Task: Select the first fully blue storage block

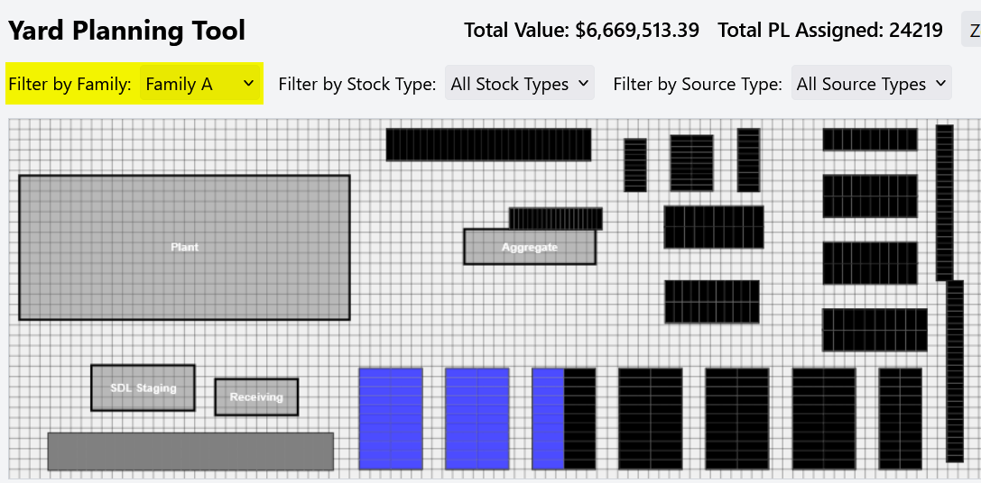Action: pyautogui.click(x=391, y=419)
